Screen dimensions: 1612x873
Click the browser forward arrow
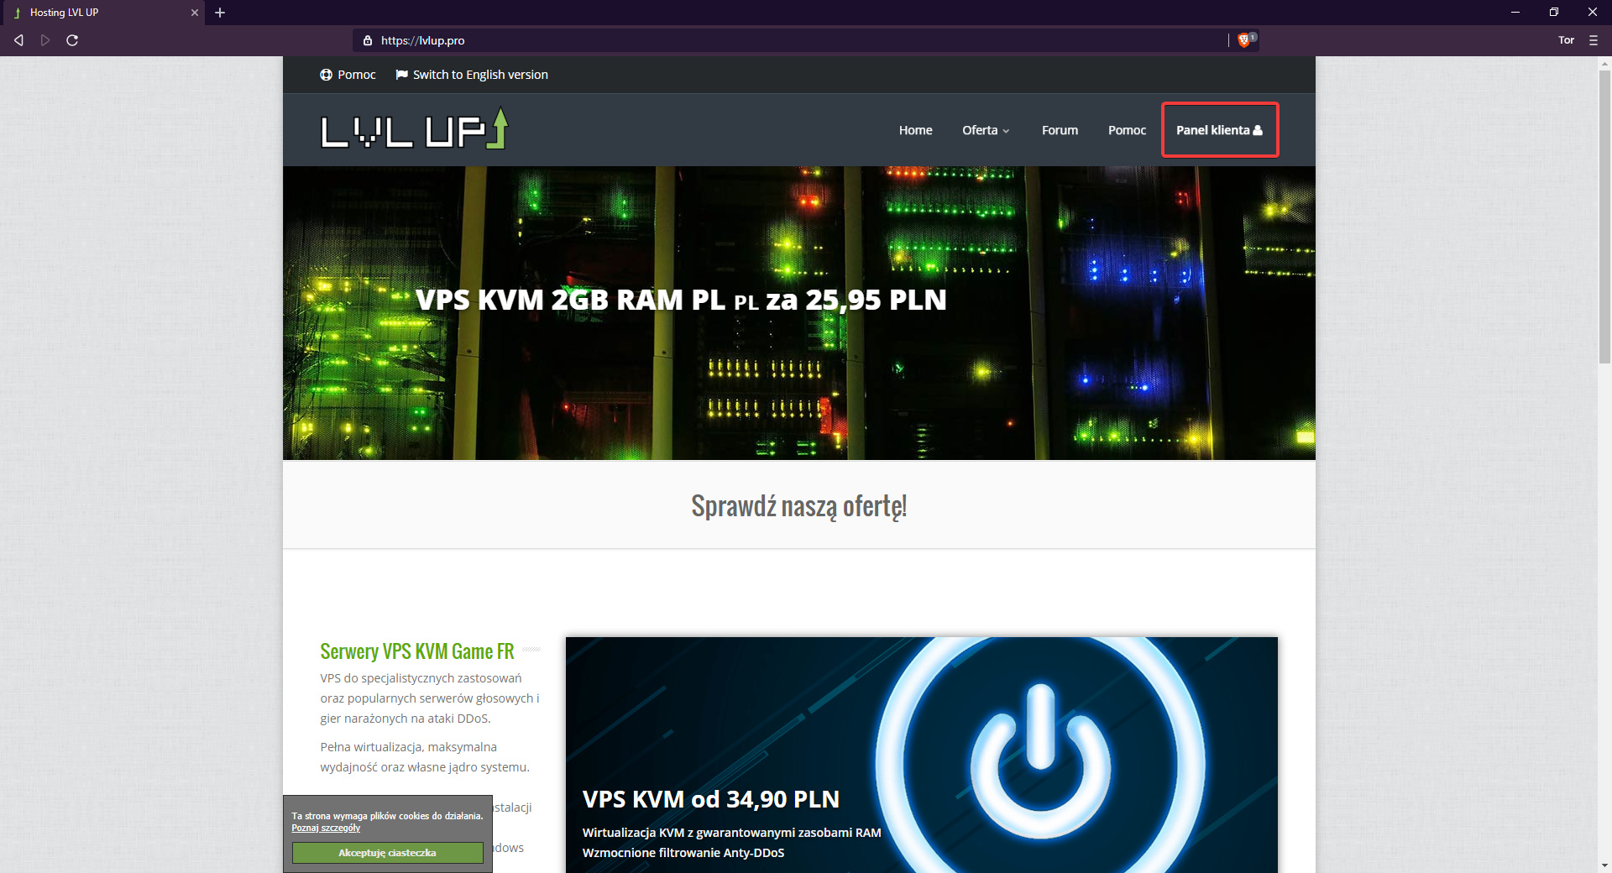point(45,40)
